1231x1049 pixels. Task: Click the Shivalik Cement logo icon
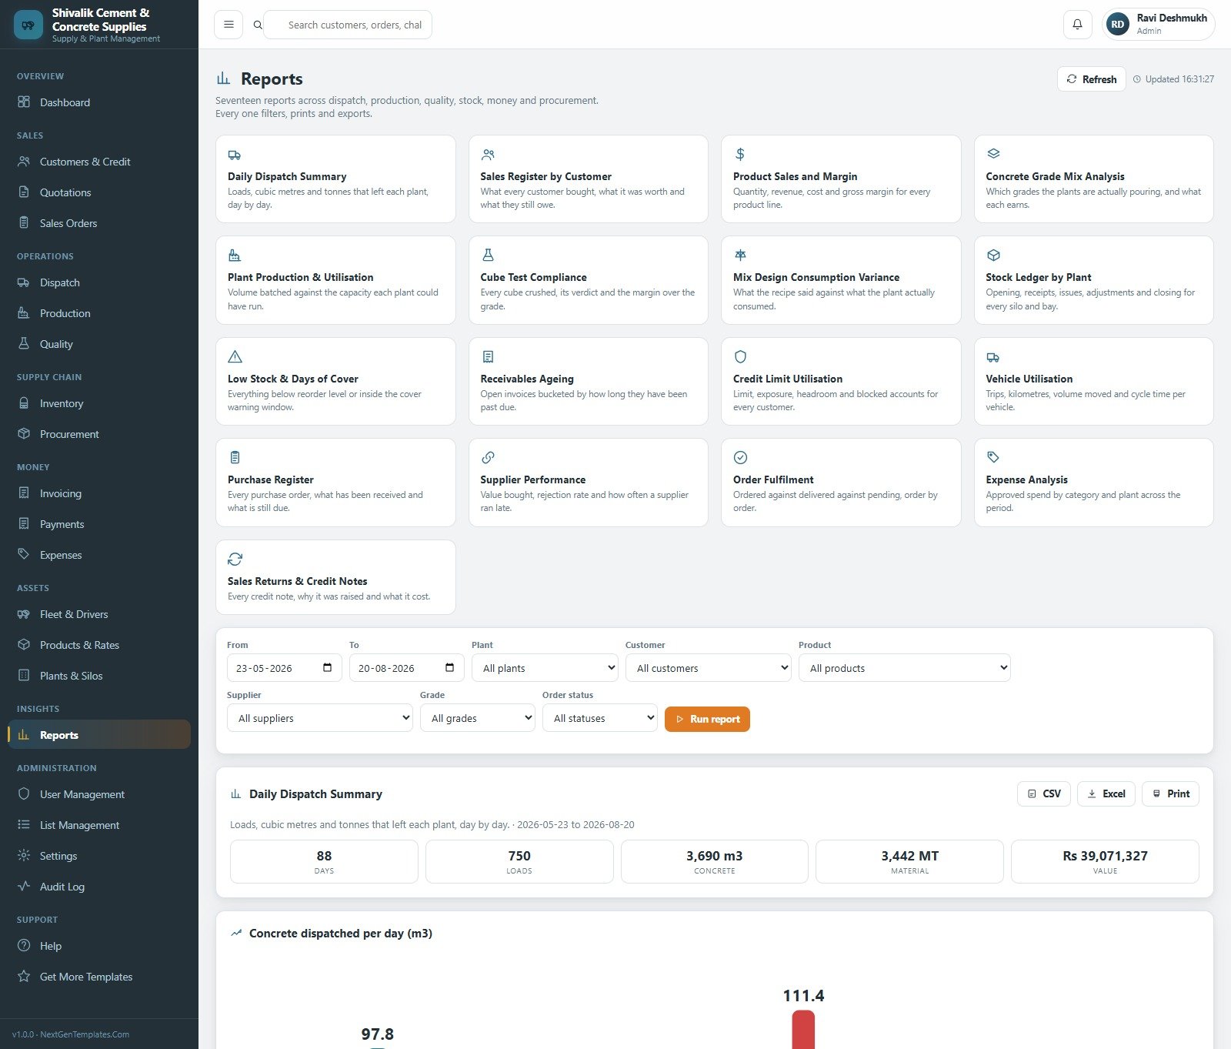coord(28,25)
